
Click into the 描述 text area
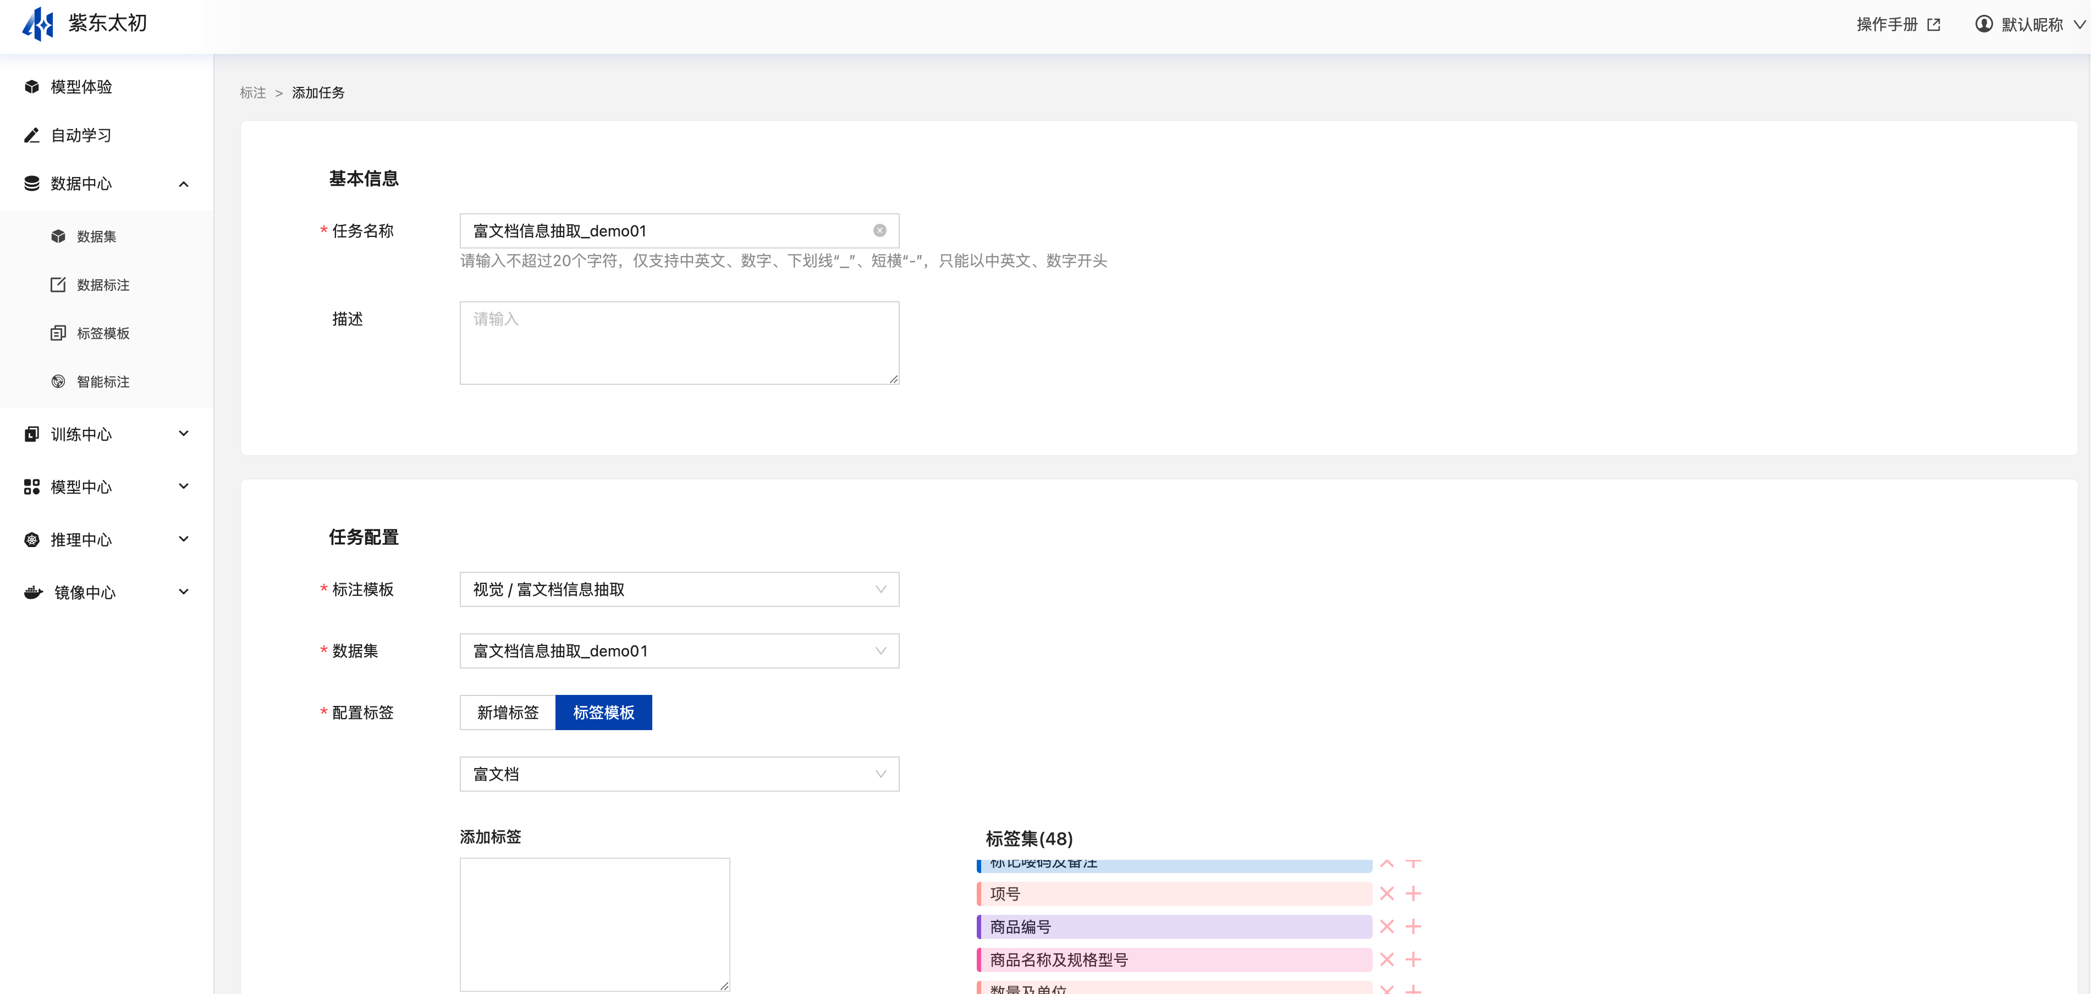click(679, 343)
